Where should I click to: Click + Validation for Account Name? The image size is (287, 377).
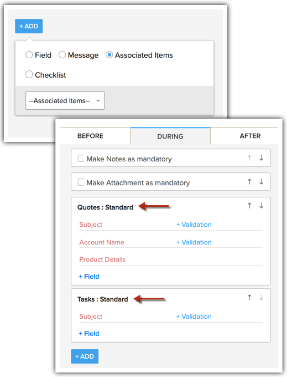tap(194, 242)
